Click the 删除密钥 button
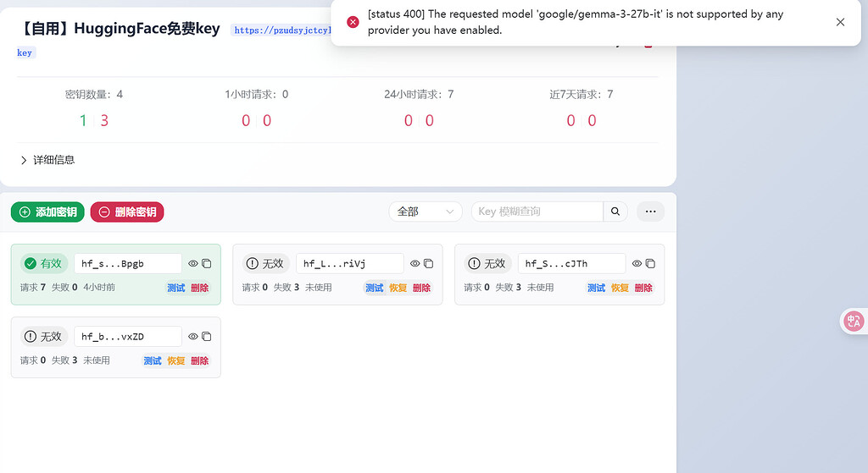The height and width of the screenshot is (473, 868). [x=127, y=212]
